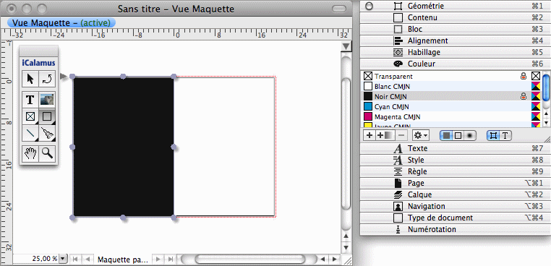
Task: Click the color list scrollbar thumb
Action: pos(546,87)
